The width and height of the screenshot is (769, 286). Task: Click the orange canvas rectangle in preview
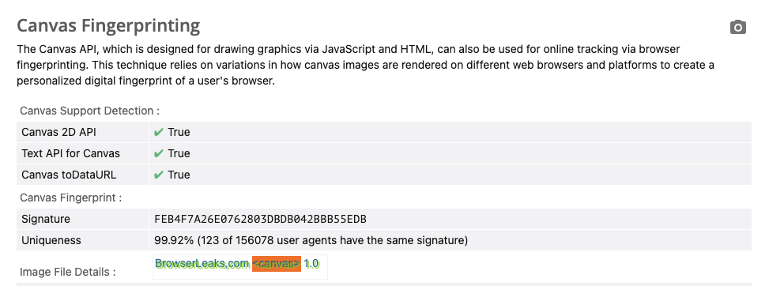click(277, 264)
